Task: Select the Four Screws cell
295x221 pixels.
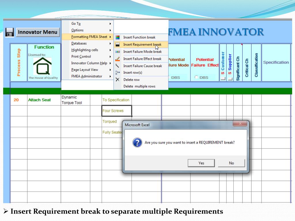Action: [x=117, y=111]
